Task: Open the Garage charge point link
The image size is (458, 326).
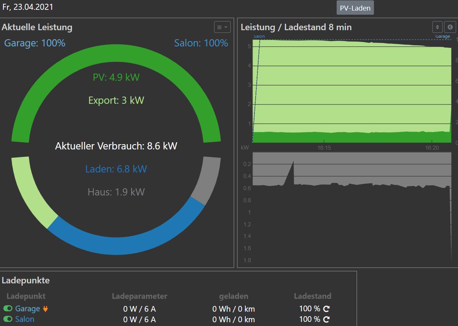Action: click(x=28, y=309)
